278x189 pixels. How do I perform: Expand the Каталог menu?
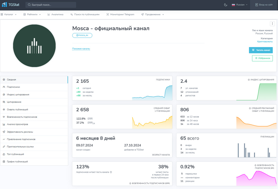pos(9,14)
